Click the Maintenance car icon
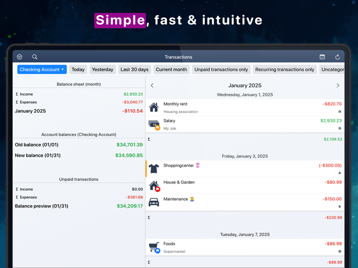Viewport: 358px width, 268px height. [154, 202]
